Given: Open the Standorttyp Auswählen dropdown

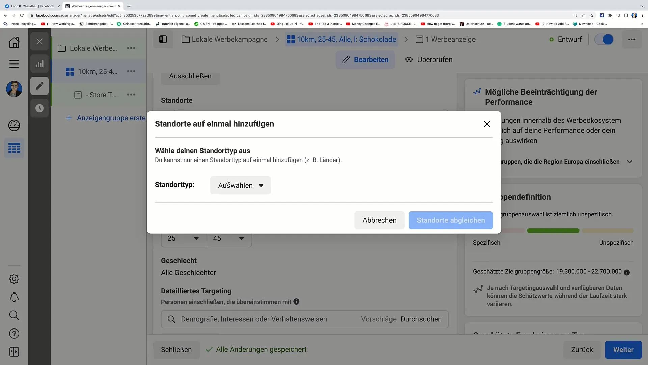Looking at the screenshot, I should pyautogui.click(x=240, y=185).
